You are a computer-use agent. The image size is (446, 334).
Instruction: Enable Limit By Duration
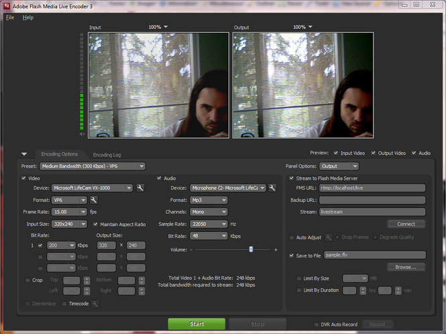coord(298,290)
